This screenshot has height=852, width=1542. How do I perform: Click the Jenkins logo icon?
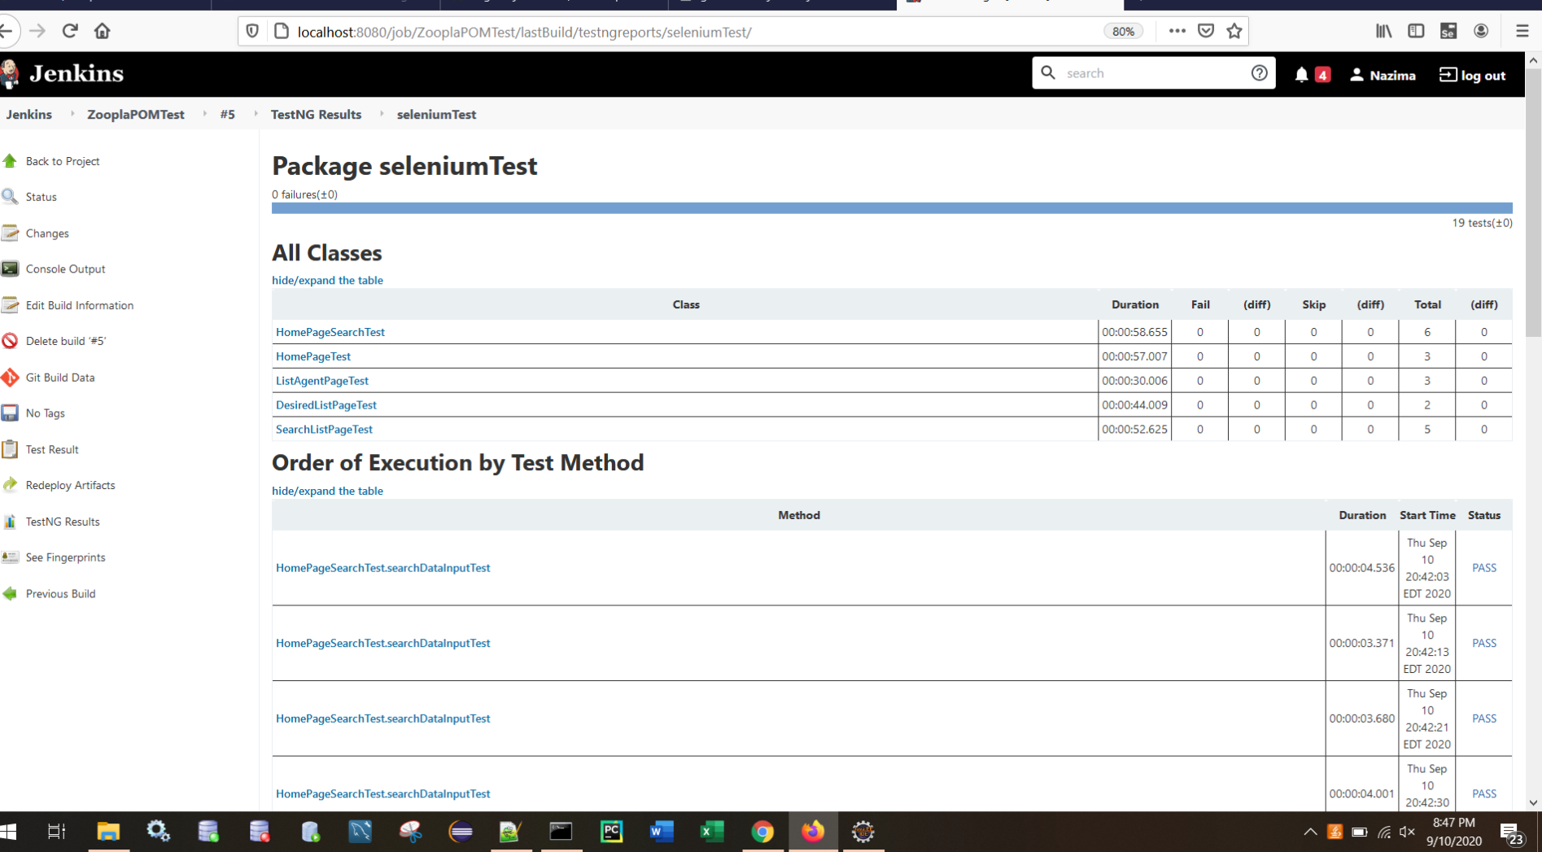pyautogui.click(x=11, y=74)
